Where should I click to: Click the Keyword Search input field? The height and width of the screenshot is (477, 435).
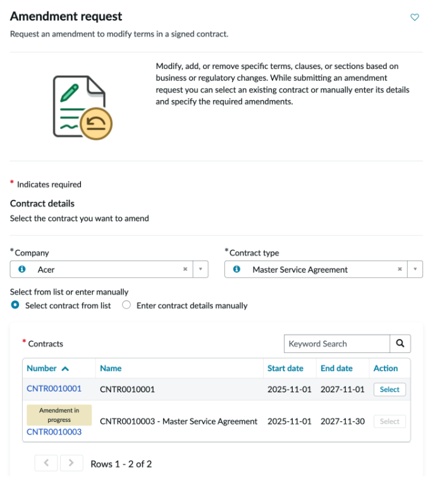point(337,344)
